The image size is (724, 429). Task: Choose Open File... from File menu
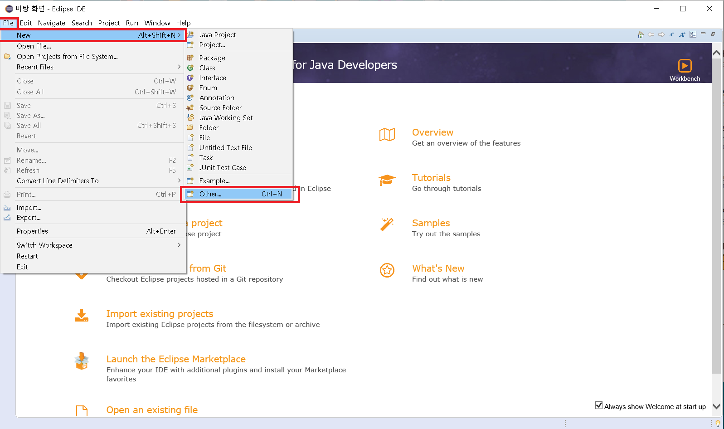pyautogui.click(x=93, y=46)
